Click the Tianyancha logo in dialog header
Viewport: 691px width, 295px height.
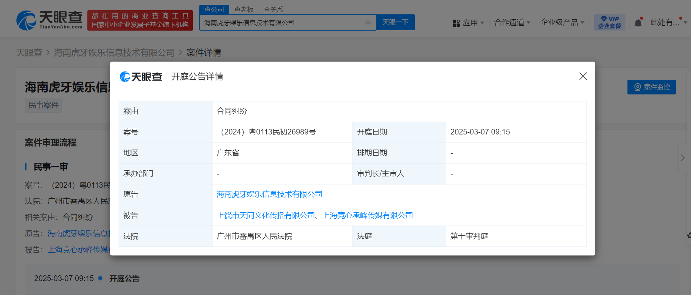[x=141, y=77]
